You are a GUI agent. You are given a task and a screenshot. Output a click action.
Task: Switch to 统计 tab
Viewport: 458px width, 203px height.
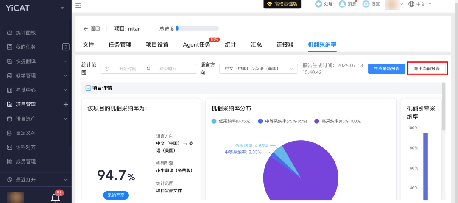click(x=230, y=44)
